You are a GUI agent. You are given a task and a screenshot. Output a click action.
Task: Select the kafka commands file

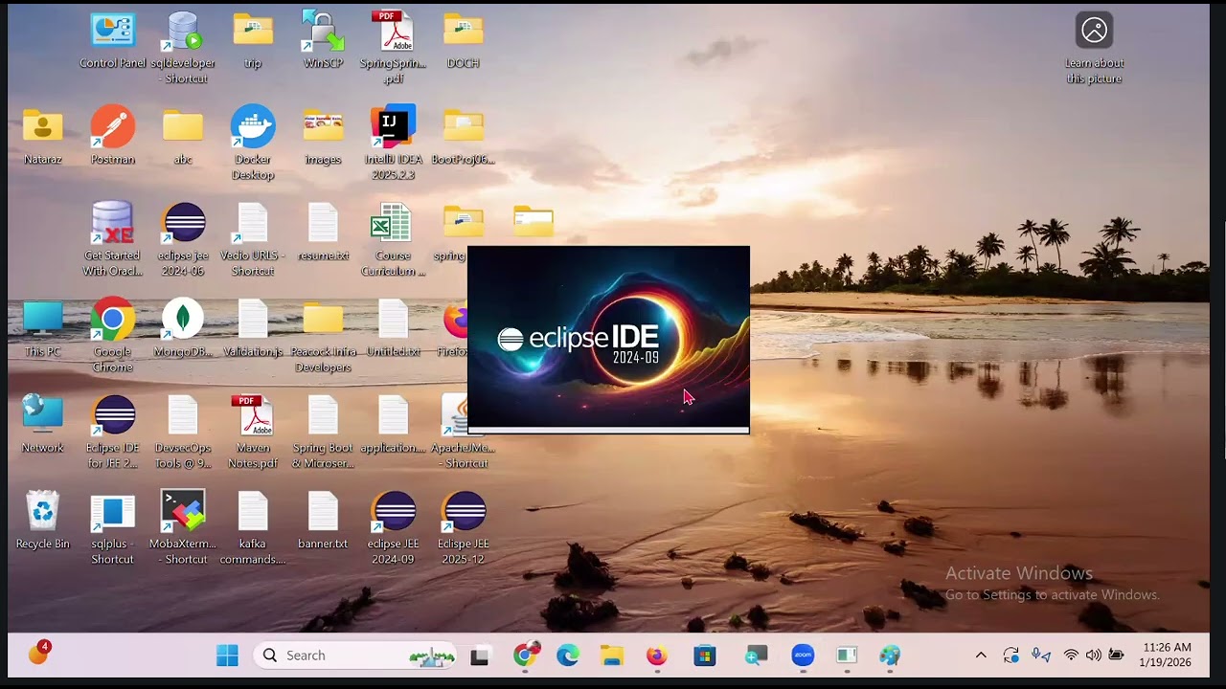click(253, 527)
